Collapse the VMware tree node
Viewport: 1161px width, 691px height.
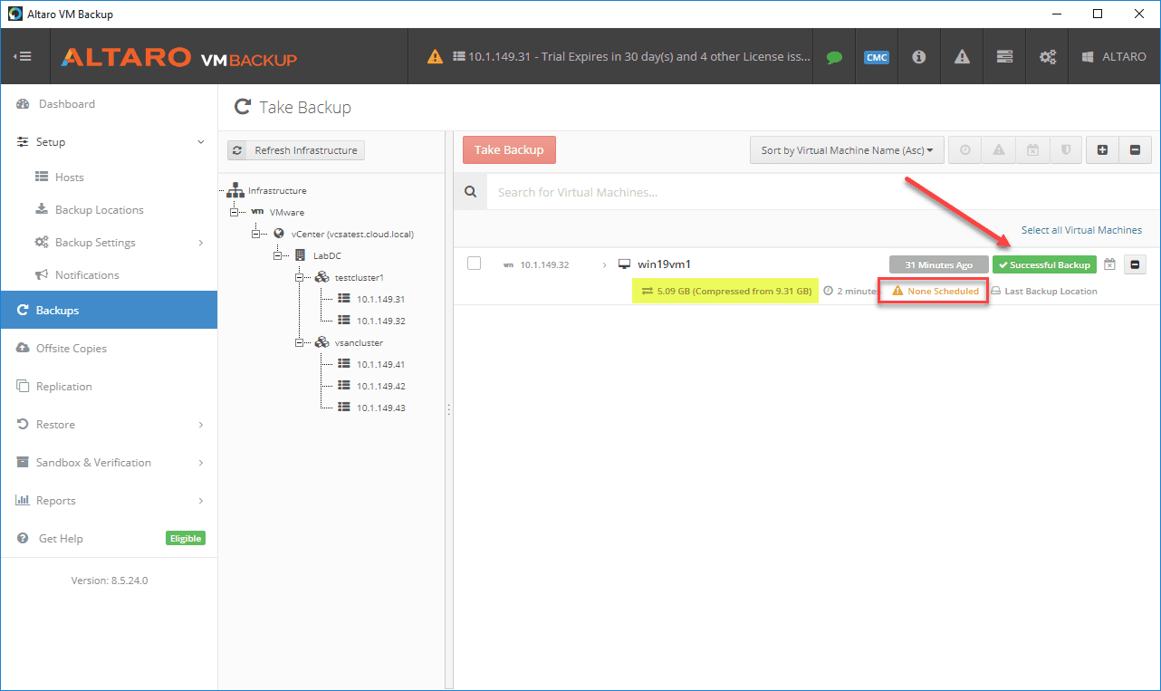(x=235, y=213)
